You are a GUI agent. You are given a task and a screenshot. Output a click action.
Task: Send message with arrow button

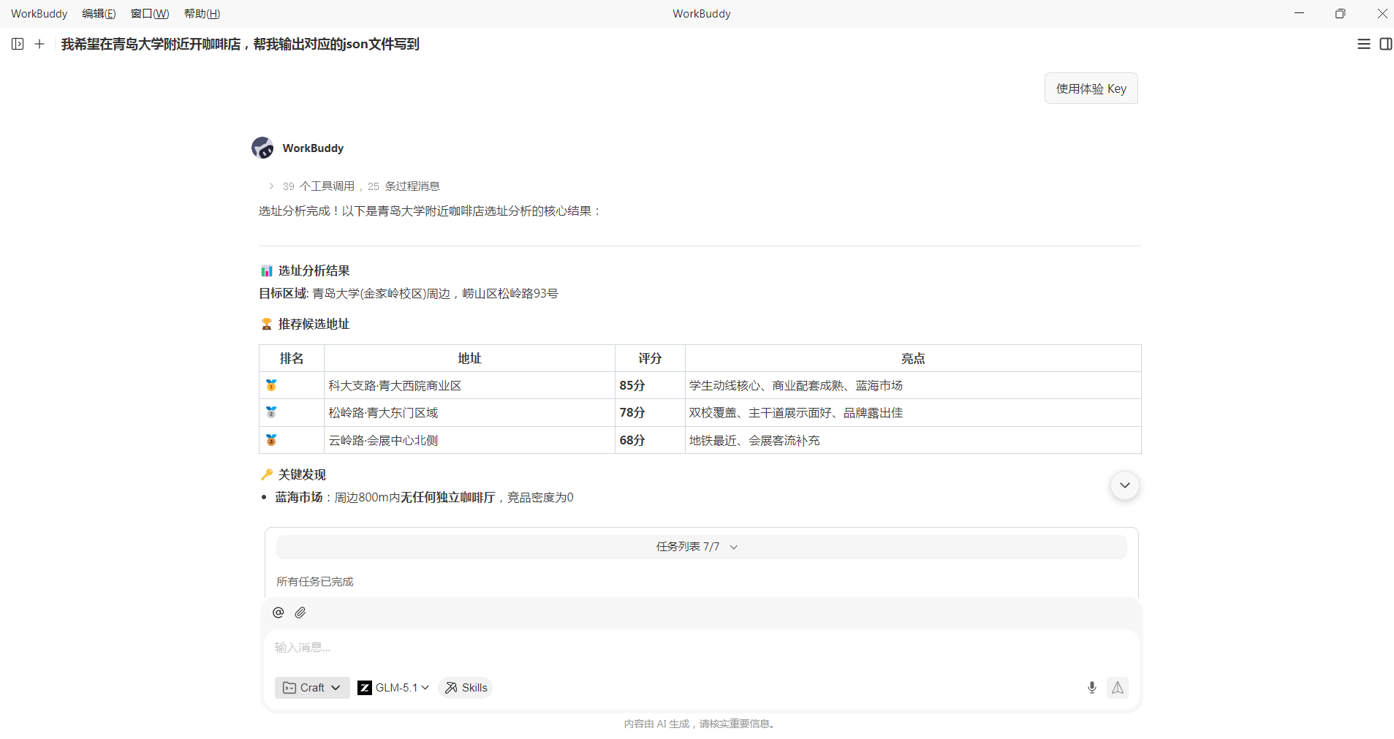pyautogui.click(x=1118, y=687)
